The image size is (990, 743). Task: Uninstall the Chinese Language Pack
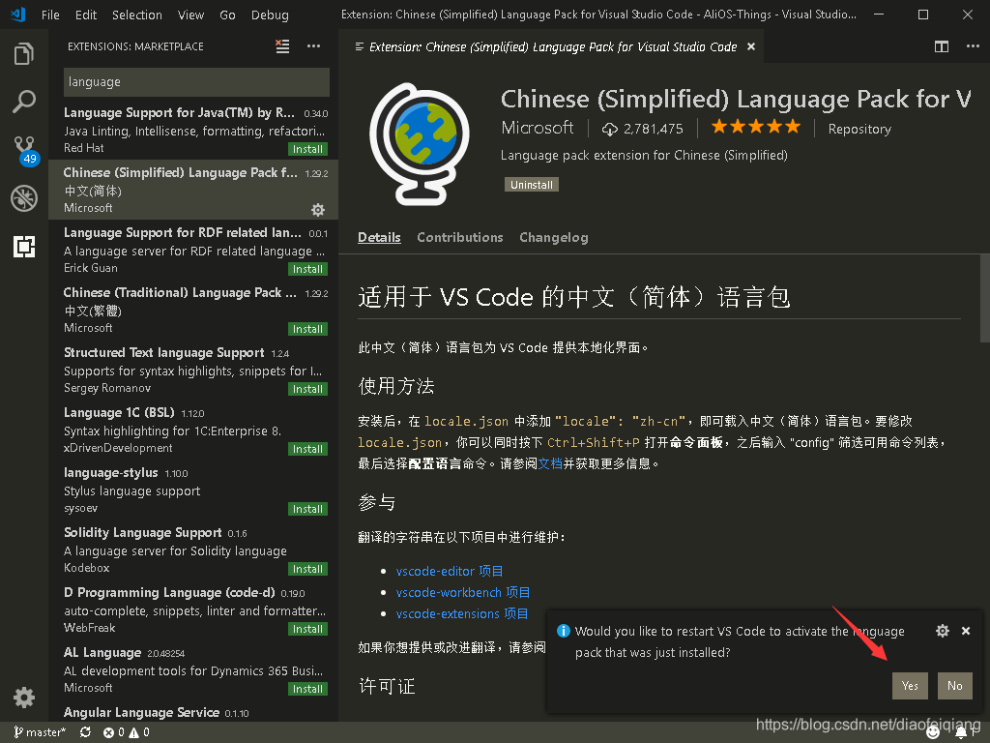531,185
